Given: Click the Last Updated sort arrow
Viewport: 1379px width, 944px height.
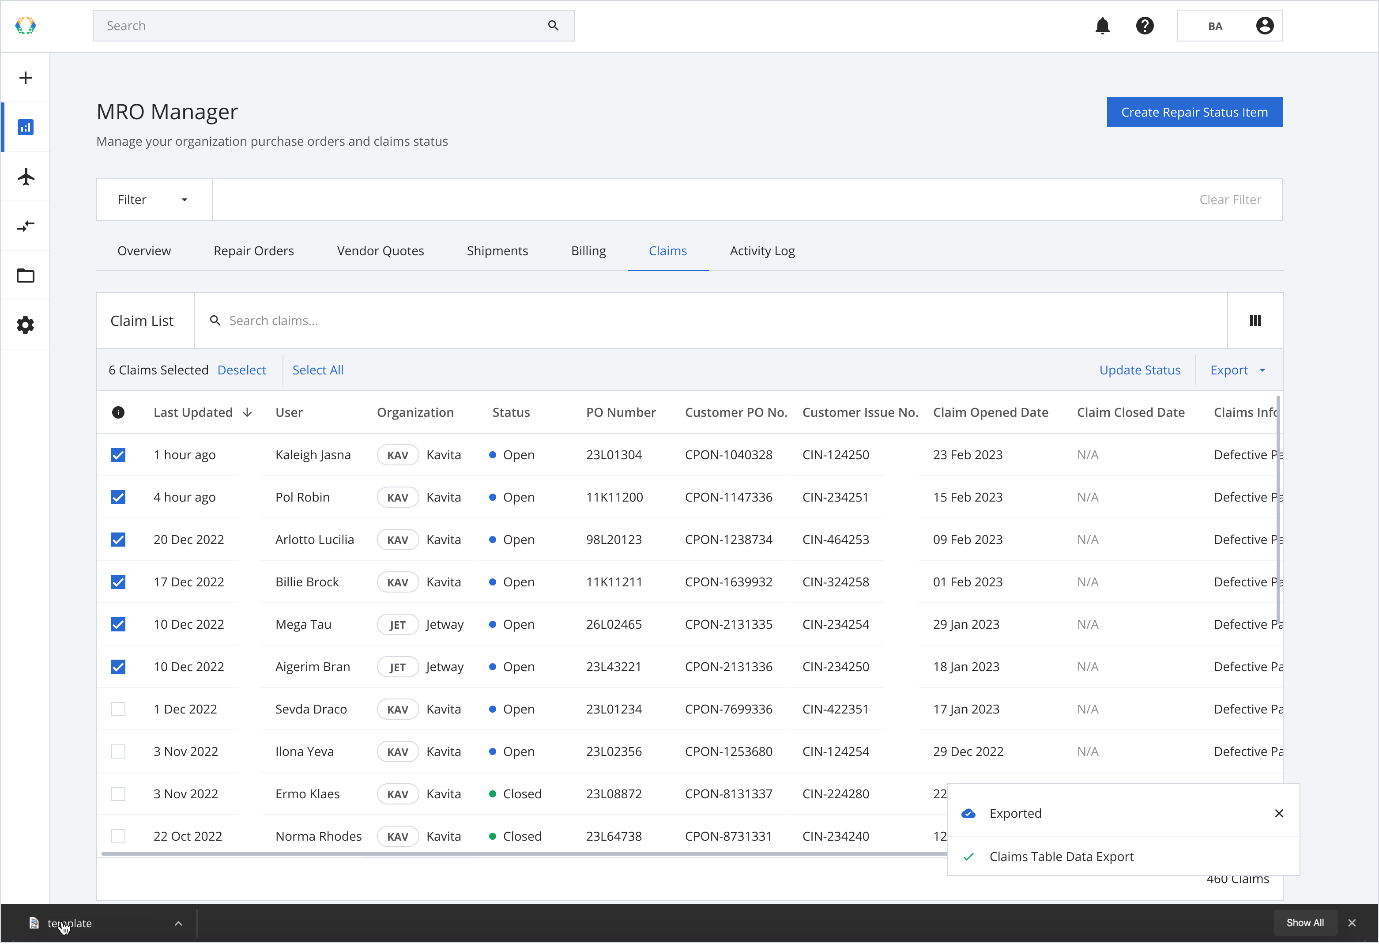Looking at the screenshot, I should coord(248,413).
